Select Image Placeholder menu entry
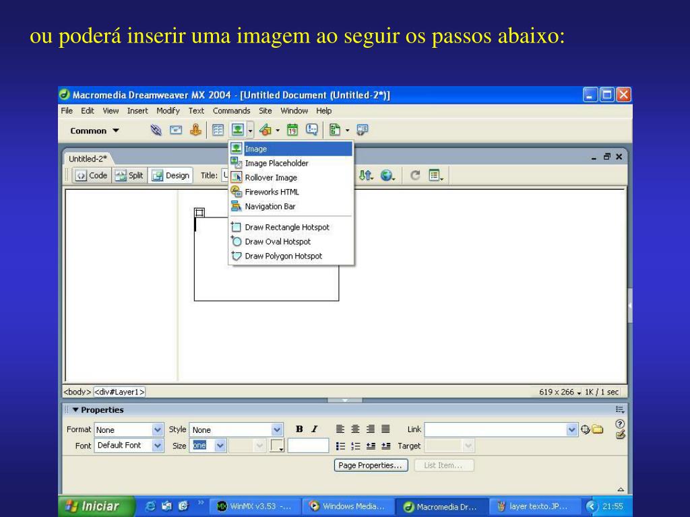 tap(291, 163)
